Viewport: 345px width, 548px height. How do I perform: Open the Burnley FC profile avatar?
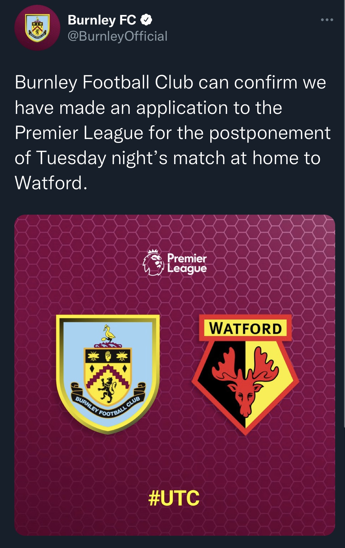click(x=37, y=28)
